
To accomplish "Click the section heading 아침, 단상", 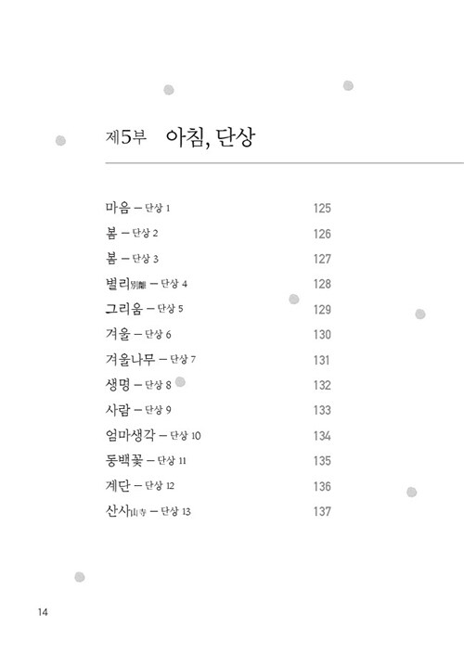I will (x=211, y=137).
